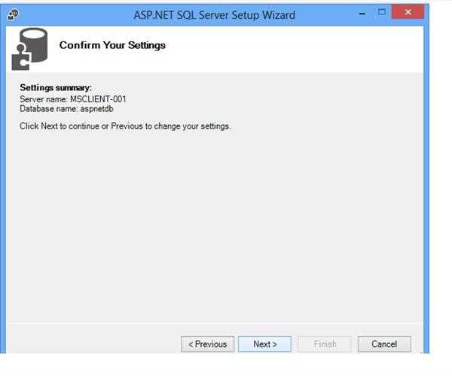The width and height of the screenshot is (452, 376).
Task: Click the database puzzle-piece header icon
Action: coord(29,50)
